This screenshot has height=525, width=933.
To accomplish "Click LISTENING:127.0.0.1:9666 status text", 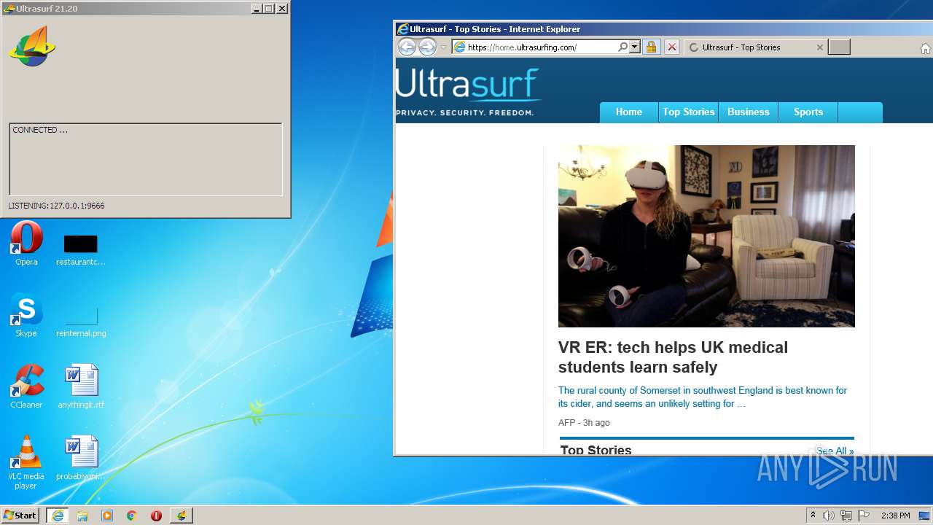I will tap(56, 206).
